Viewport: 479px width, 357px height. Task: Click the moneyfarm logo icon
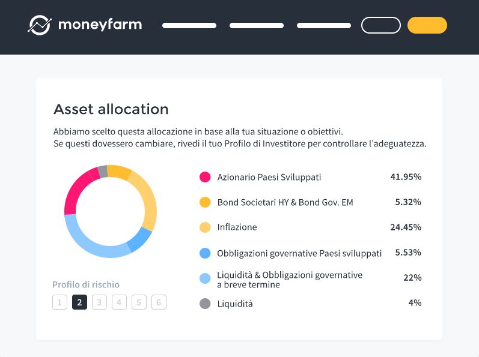(x=40, y=25)
